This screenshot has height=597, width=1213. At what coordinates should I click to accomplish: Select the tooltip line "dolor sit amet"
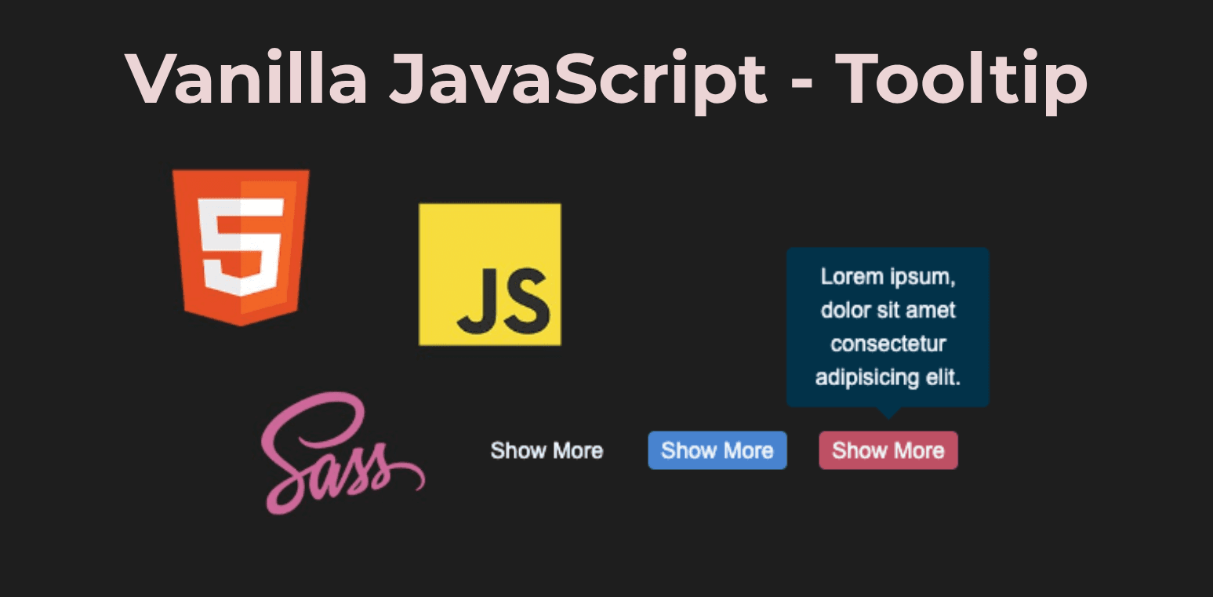coord(888,310)
